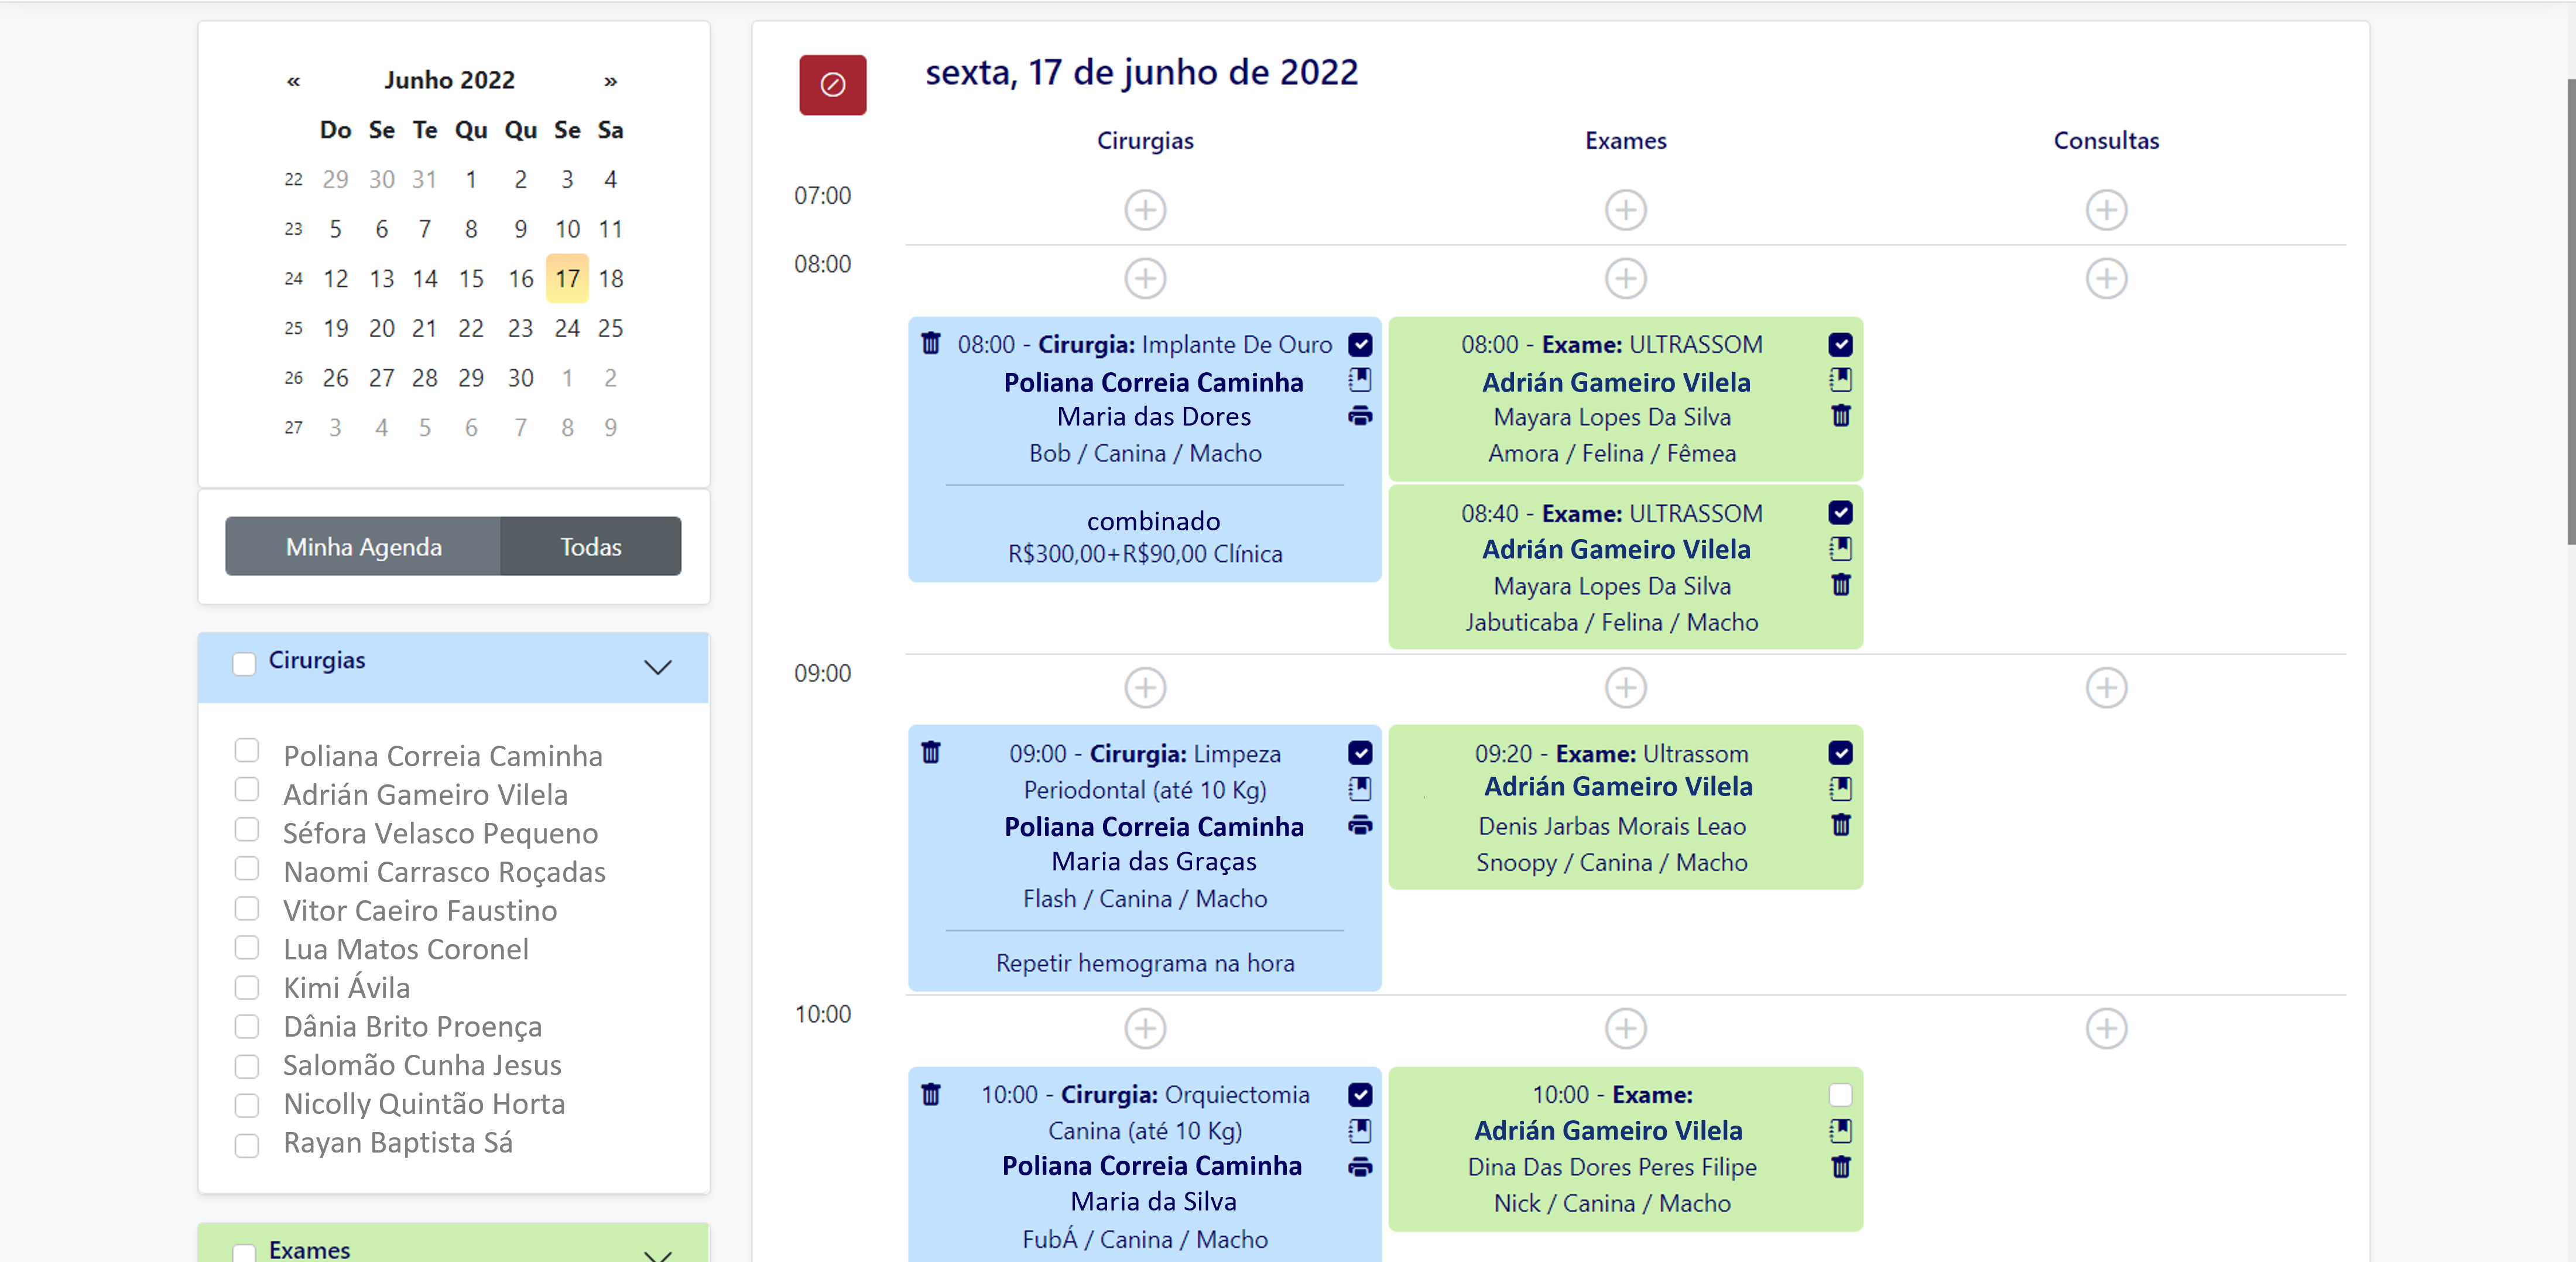Check the Vitor Caeiro Faustino filter

click(247, 908)
